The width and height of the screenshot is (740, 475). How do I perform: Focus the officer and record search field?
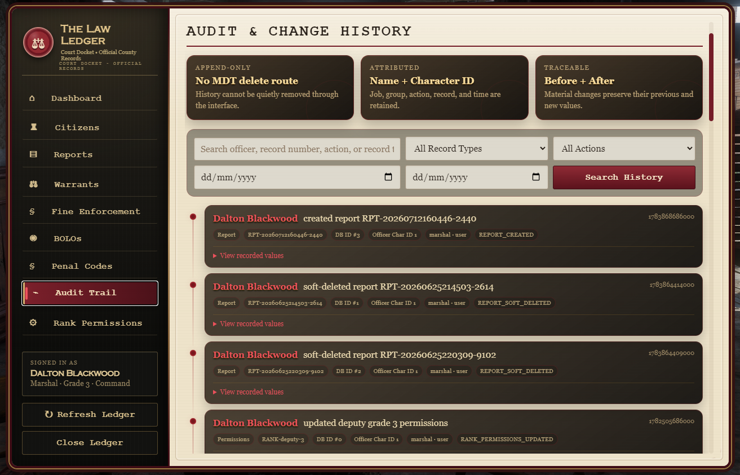(297, 149)
